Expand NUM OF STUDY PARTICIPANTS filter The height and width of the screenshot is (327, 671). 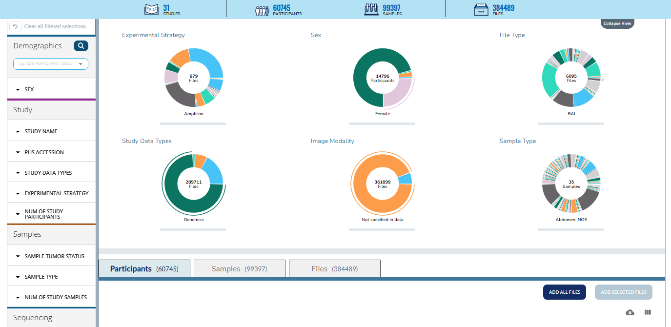(x=51, y=214)
